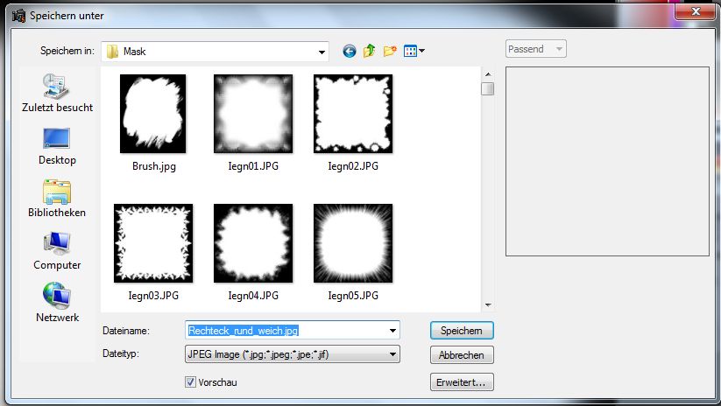Open the view menu icon
This screenshot has width=721, height=406.
(414, 51)
